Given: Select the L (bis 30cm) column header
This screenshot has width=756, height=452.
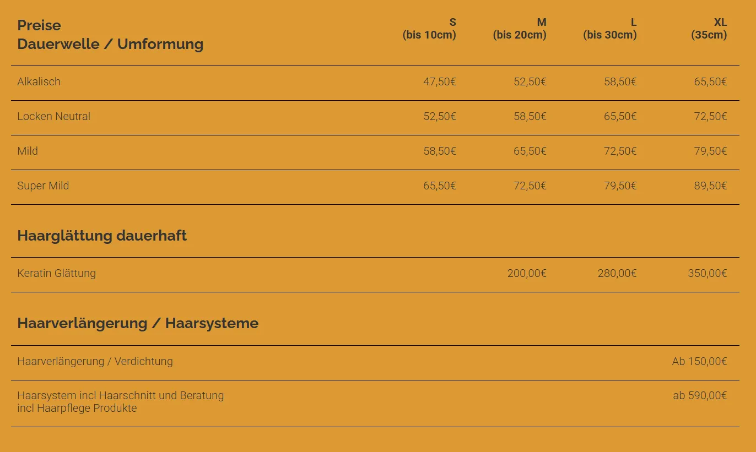Looking at the screenshot, I should point(610,29).
